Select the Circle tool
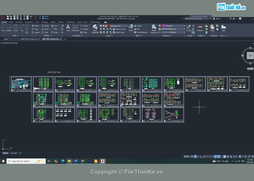Image resolution: width=254 pixels, height=181 pixels. [x=16, y=27]
